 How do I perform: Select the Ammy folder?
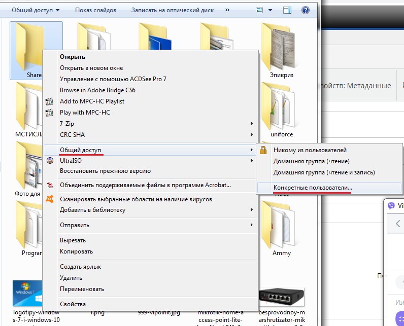pos(281,229)
